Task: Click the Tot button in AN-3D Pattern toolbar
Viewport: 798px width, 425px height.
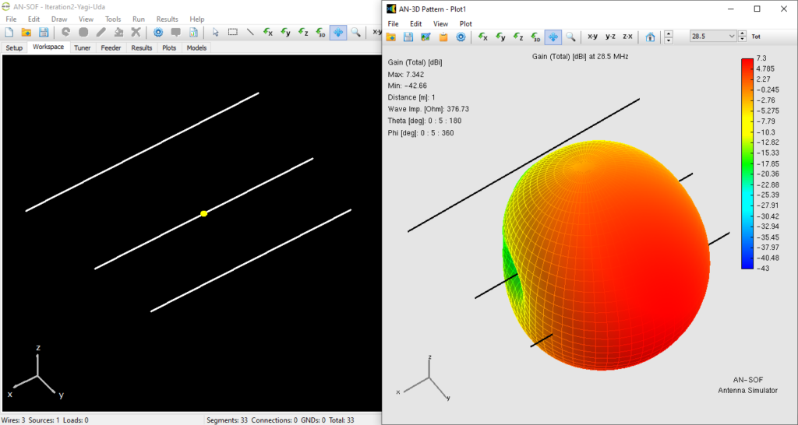Action: (756, 37)
